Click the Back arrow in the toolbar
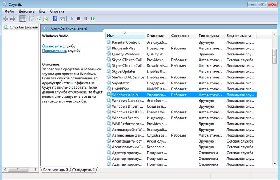This screenshot has height=180, width=280. (x=6, y=19)
